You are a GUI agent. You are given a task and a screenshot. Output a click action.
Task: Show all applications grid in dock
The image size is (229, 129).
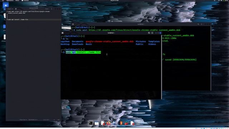tap(138, 123)
